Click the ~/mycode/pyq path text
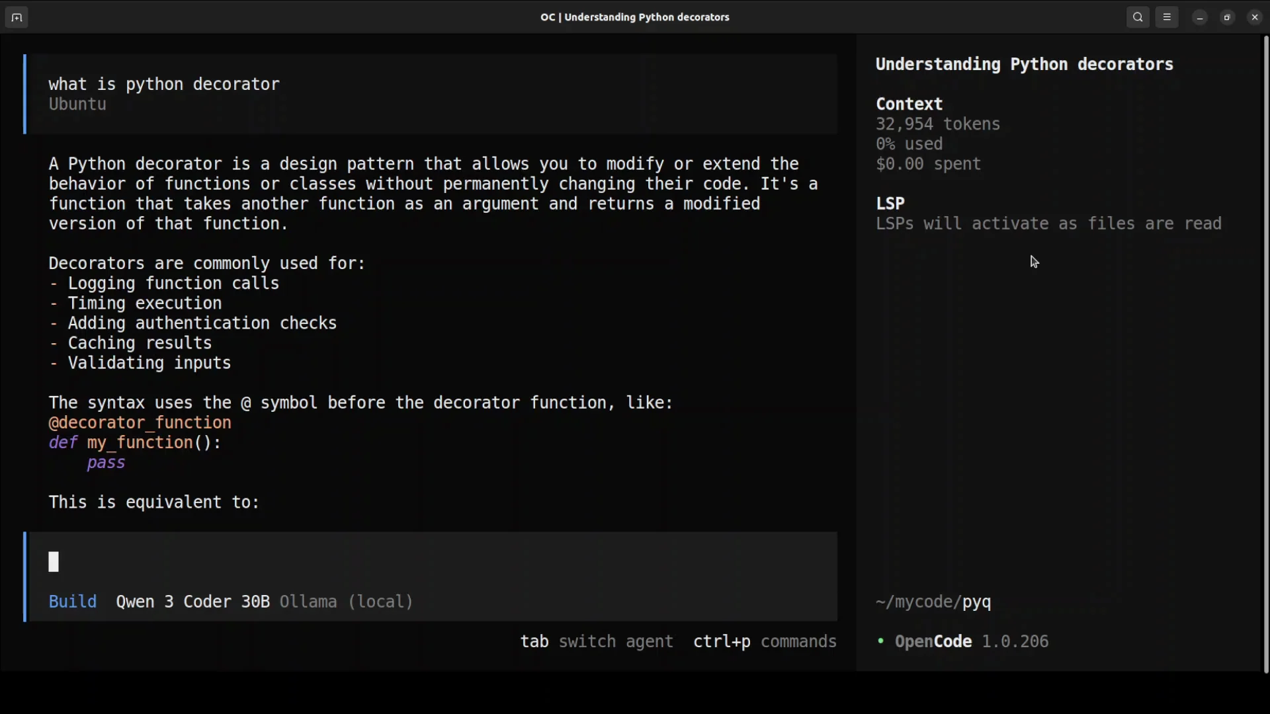This screenshot has height=714, width=1270. click(933, 602)
